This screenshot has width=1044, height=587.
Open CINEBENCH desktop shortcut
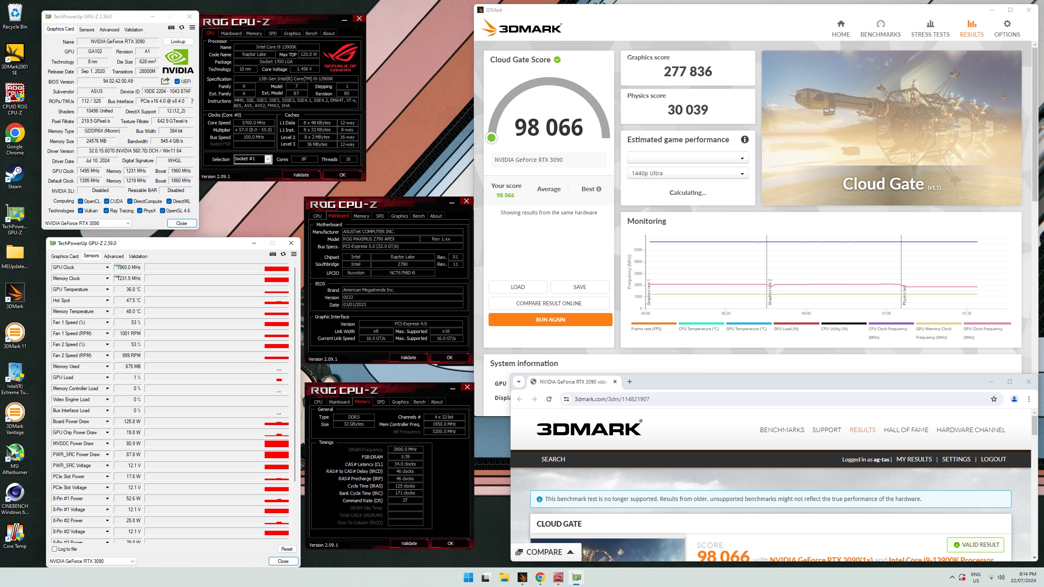click(x=15, y=499)
